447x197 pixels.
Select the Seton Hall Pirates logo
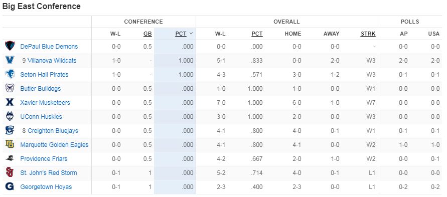10,75
